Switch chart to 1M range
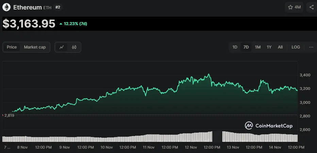 coord(257,47)
